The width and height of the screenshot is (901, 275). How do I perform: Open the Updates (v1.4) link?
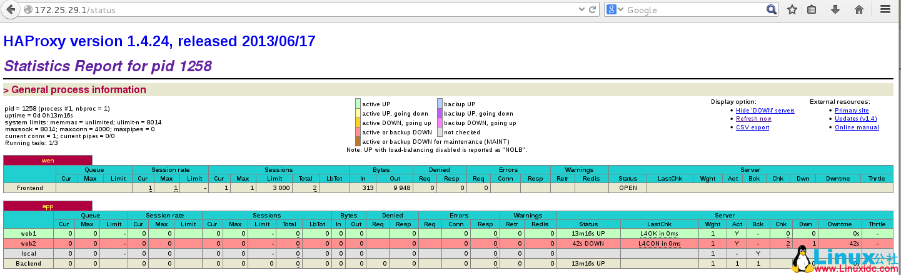click(x=855, y=119)
